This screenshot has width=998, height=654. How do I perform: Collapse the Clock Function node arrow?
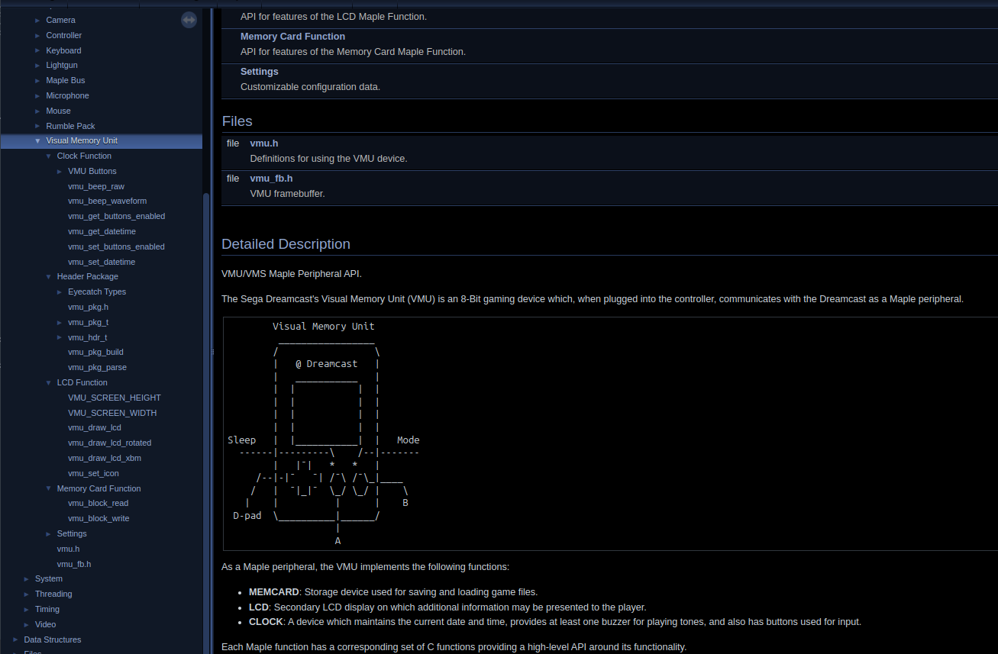pos(48,156)
